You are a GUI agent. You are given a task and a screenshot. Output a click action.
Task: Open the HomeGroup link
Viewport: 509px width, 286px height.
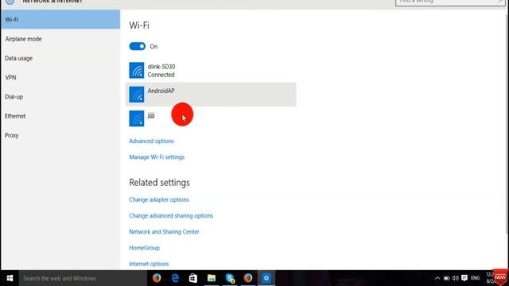(145, 248)
